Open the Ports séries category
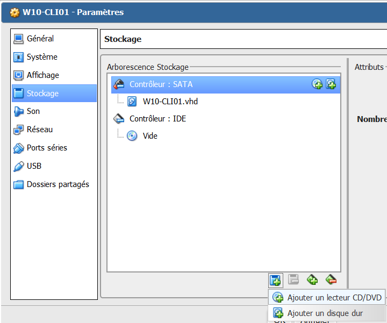Screen dimensions: 387x323 [x=54, y=148]
